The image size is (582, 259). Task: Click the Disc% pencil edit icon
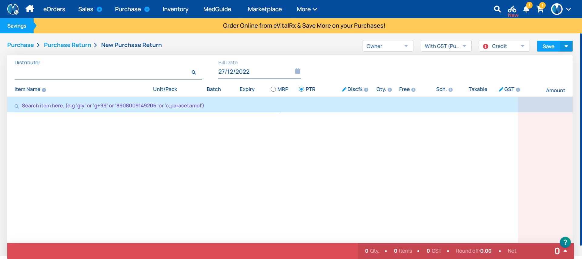click(x=344, y=89)
